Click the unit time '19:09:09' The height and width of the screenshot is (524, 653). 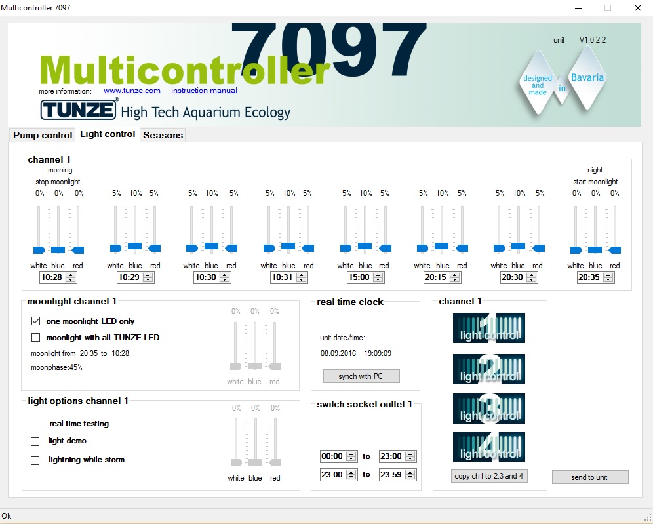378,353
